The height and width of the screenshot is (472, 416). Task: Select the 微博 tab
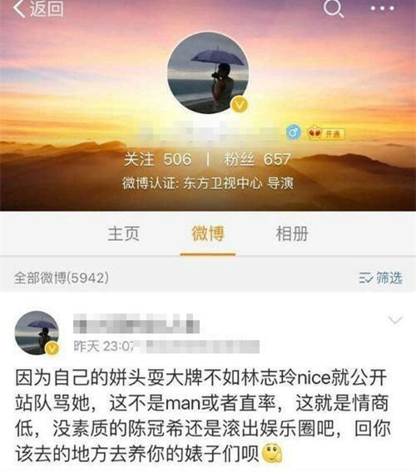click(x=208, y=234)
